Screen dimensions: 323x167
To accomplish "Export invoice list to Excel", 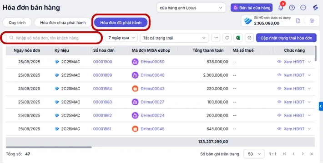I will (x=238, y=38).
